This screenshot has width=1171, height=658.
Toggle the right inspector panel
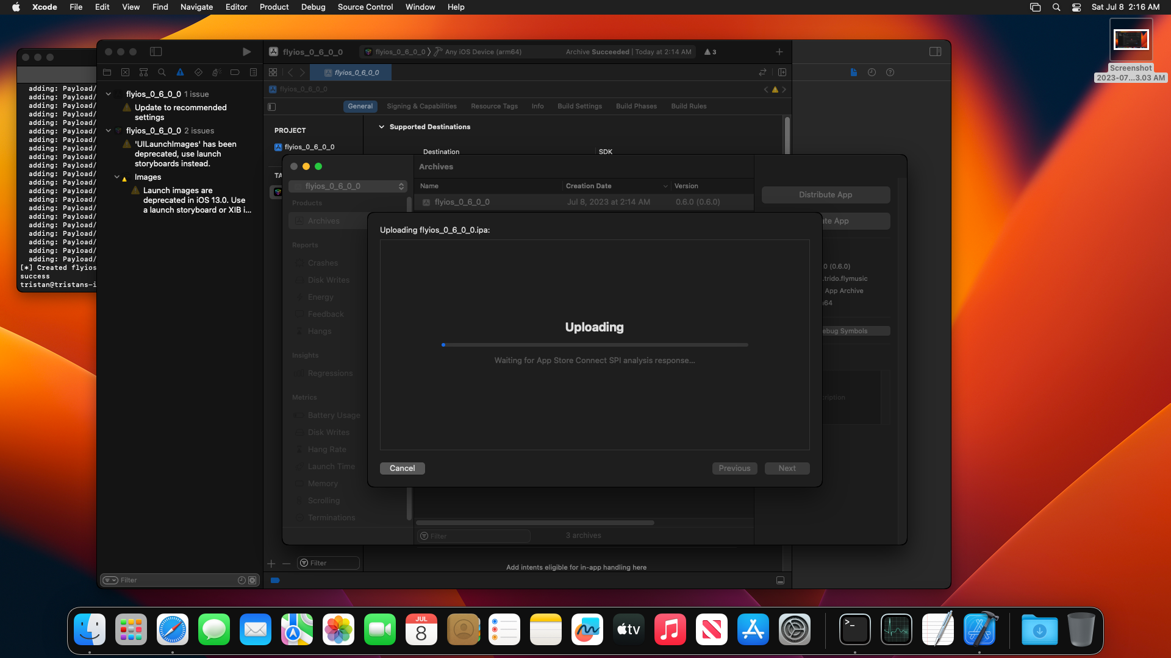pos(935,52)
